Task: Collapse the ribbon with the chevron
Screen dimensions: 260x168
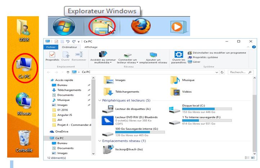Action: 248,47
